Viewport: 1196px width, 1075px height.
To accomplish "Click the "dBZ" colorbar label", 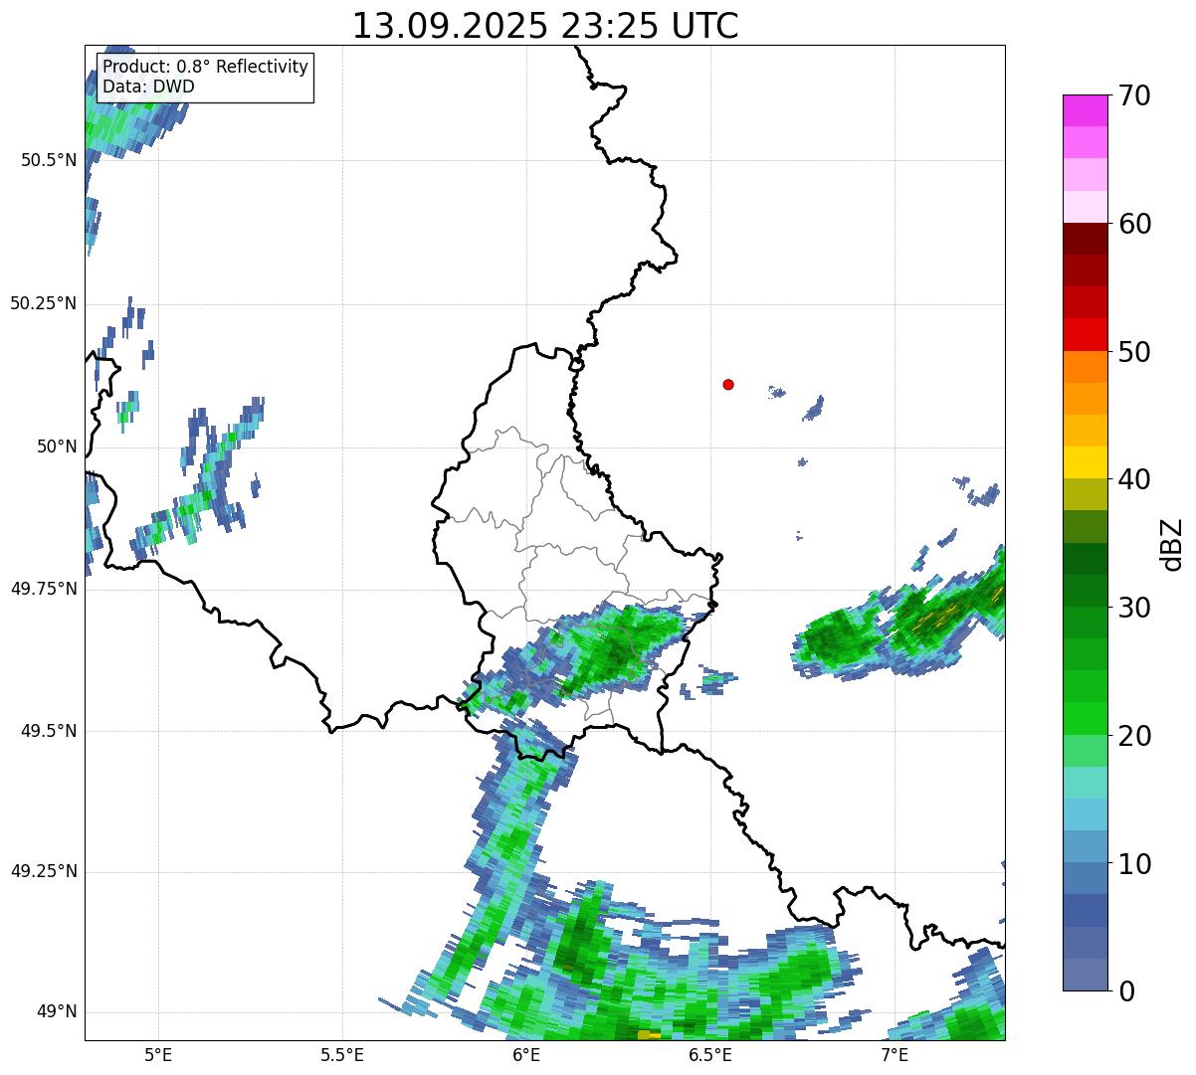I will (x=1173, y=543).
